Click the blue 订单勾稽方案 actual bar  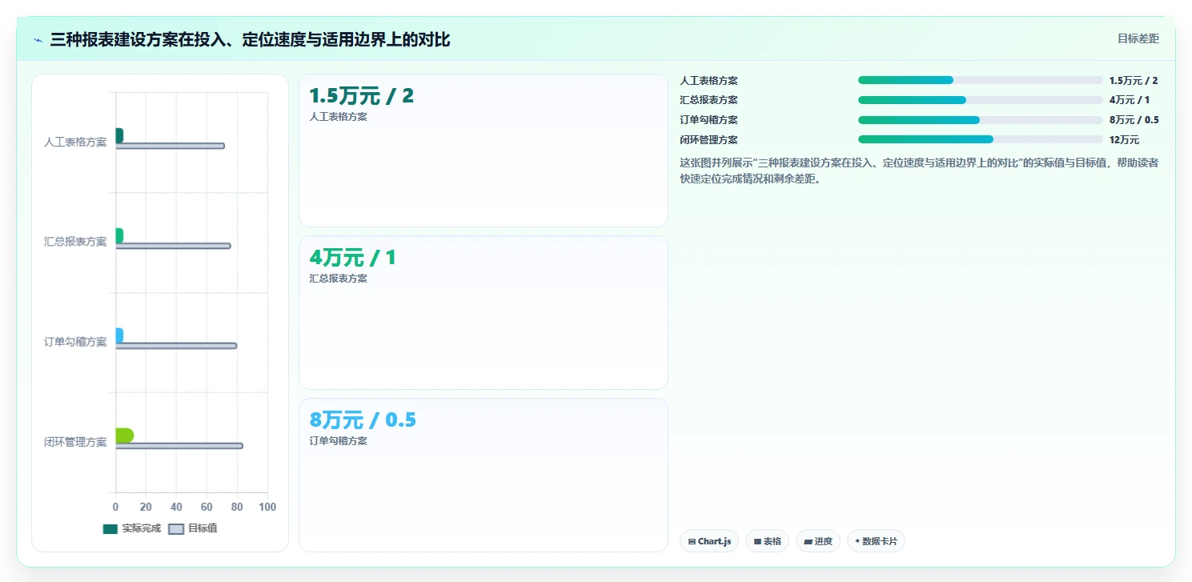(x=119, y=335)
